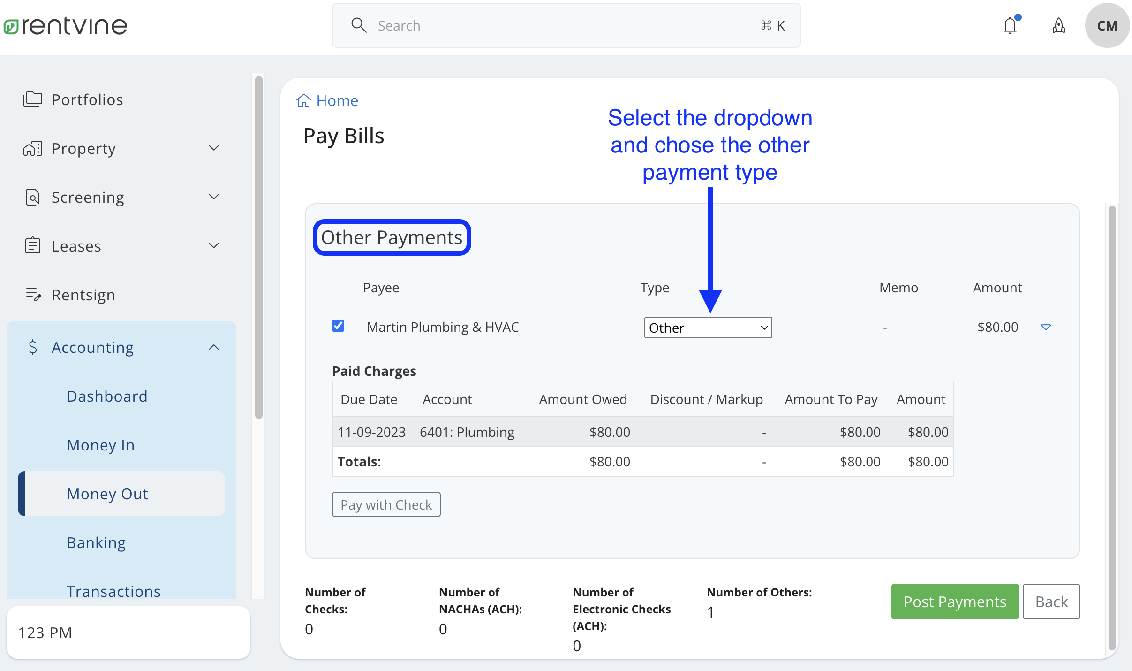Image resolution: width=1132 pixels, height=671 pixels.
Task: Open the Banking menu entry
Action: click(x=96, y=542)
